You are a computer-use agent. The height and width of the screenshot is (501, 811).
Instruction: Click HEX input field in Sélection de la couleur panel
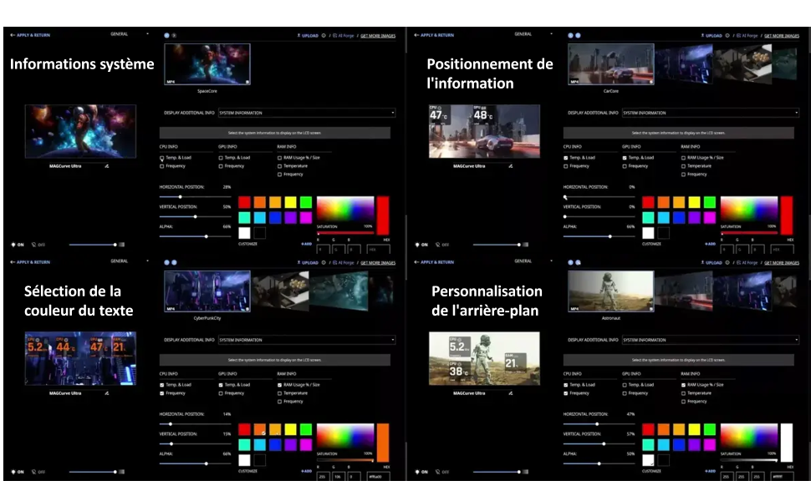(x=378, y=477)
